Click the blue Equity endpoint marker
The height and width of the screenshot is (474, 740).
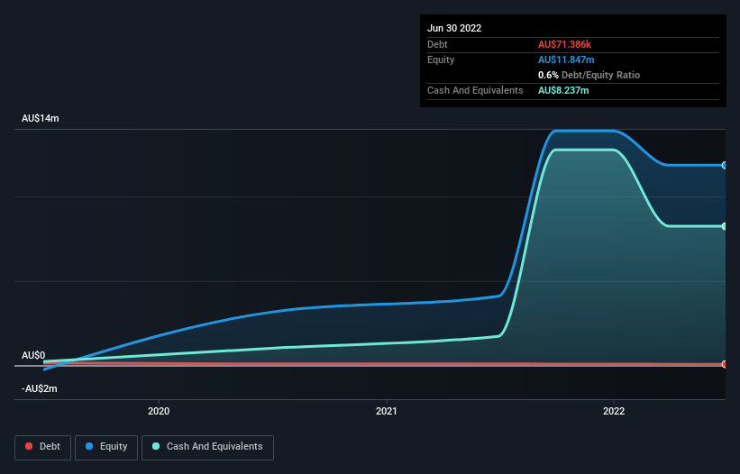coord(725,165)
